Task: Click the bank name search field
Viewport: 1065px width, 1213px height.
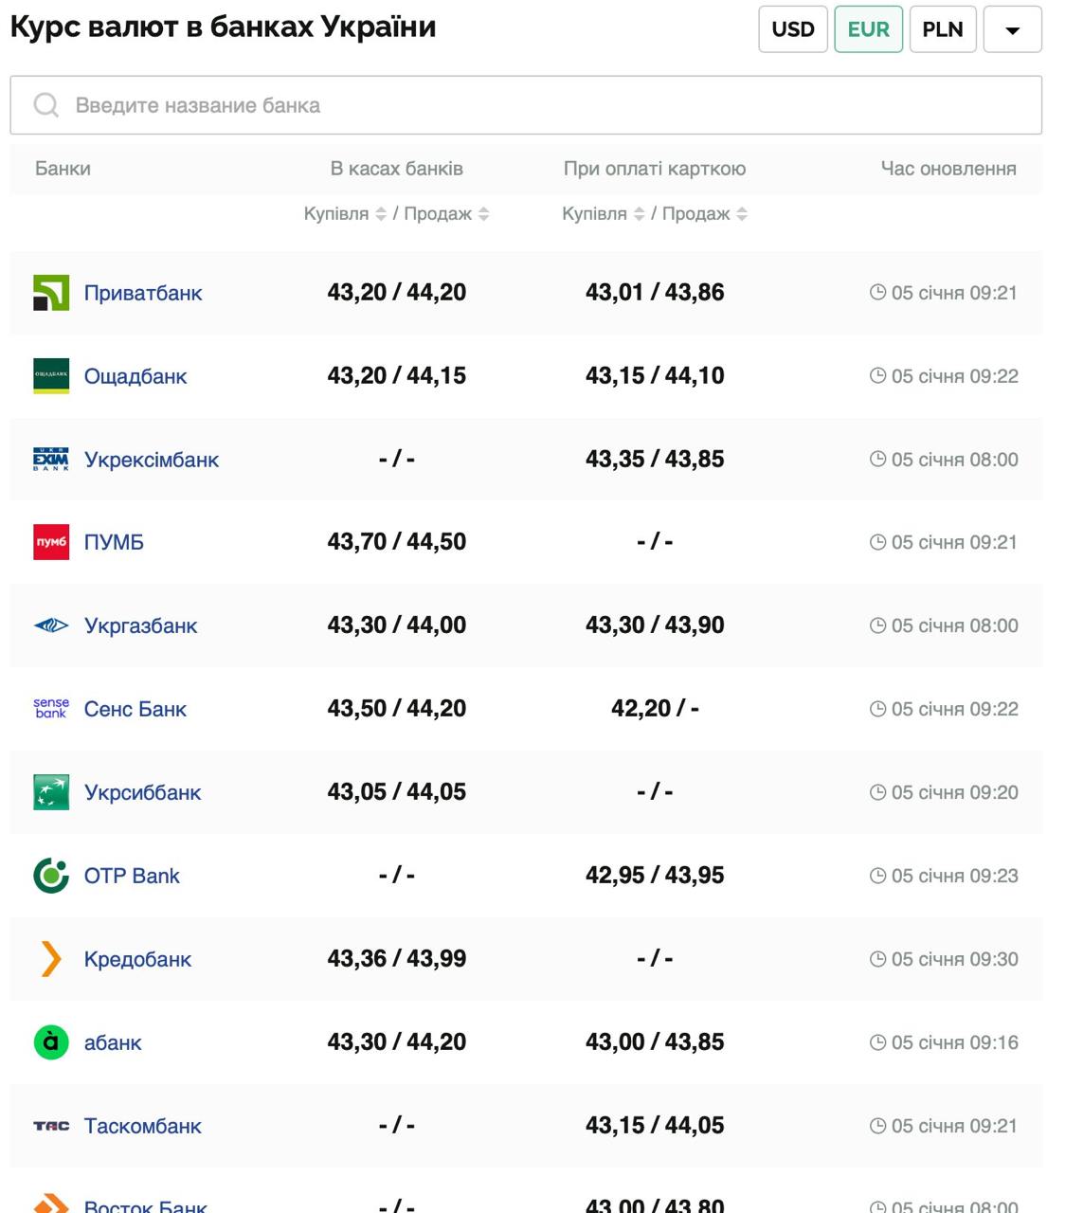Action: [x=526, y=105]
